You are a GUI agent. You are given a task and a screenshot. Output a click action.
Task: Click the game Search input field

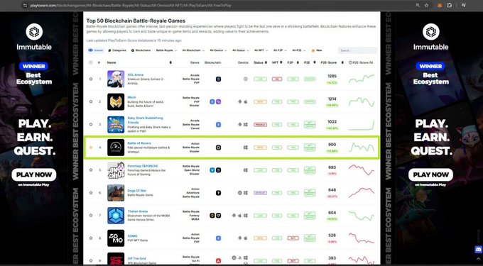pyautogui.click(x=357, y=50)
